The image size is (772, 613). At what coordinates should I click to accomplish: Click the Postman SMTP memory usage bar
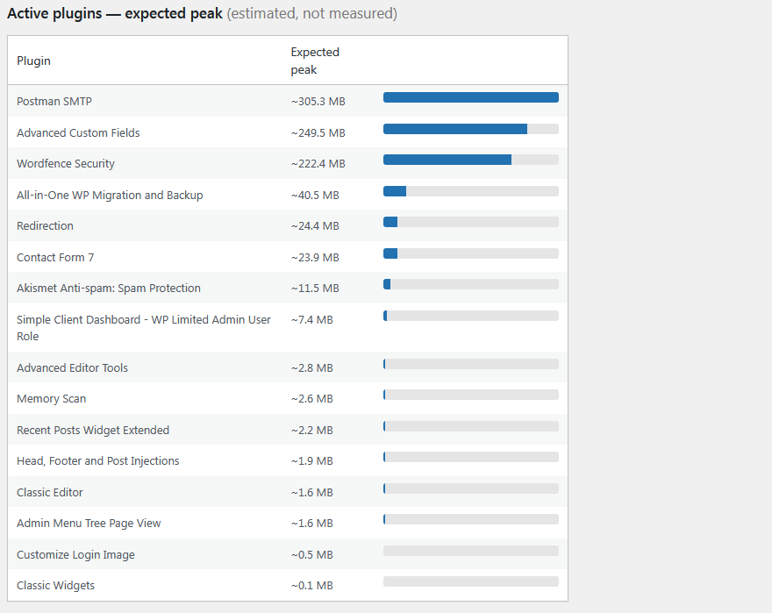[471, 97]
